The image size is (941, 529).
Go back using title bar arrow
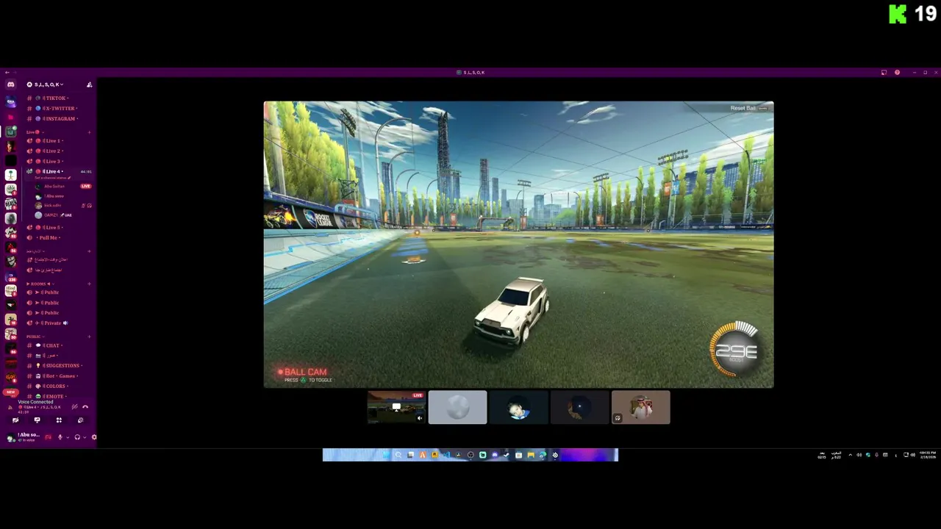click(x=7, y=72)
